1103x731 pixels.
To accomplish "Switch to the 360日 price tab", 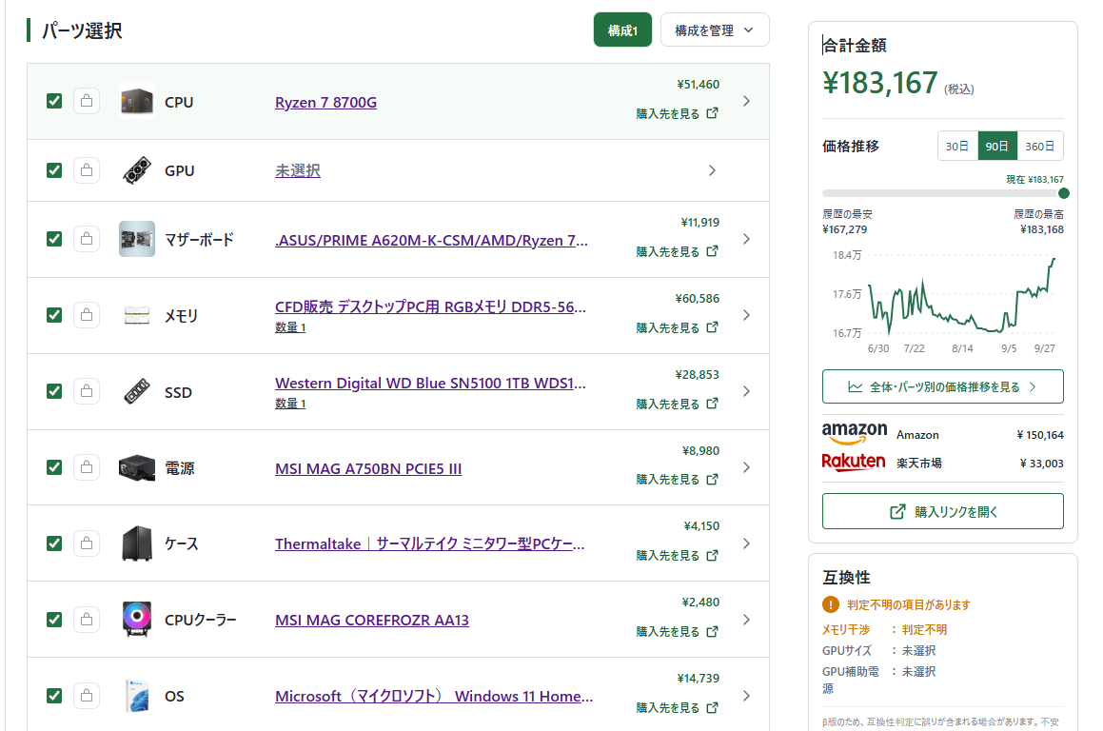I will pos(1040,147).
